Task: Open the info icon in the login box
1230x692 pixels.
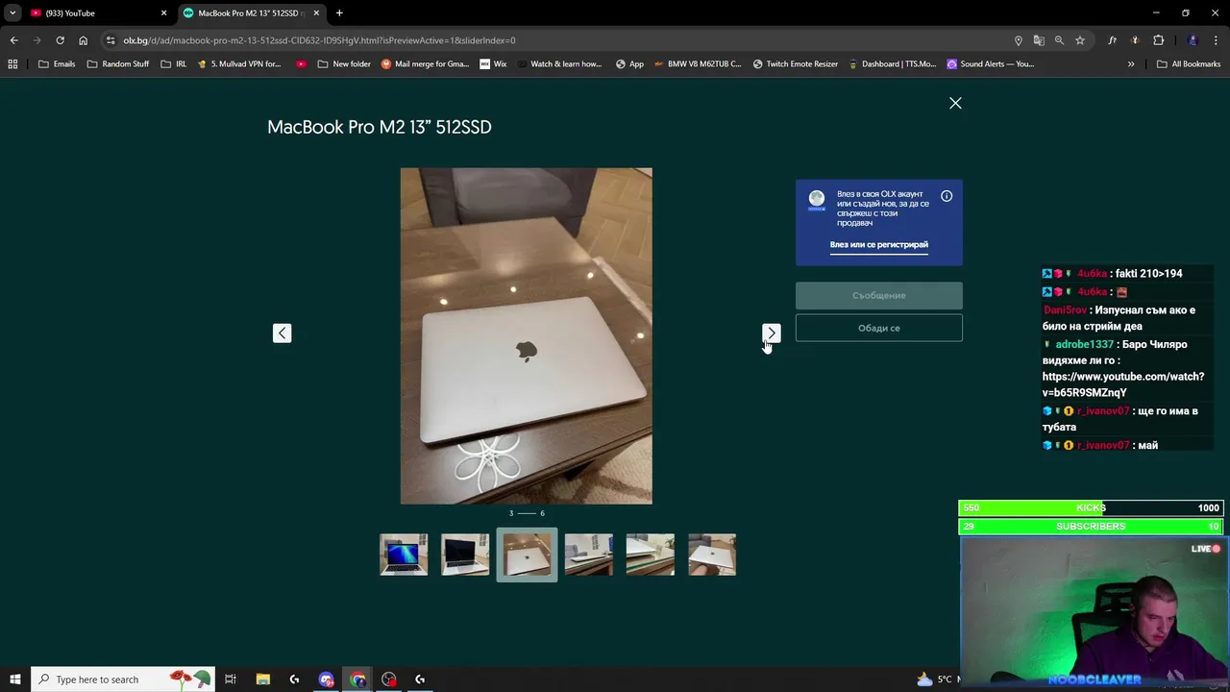Action: point(947,196)
